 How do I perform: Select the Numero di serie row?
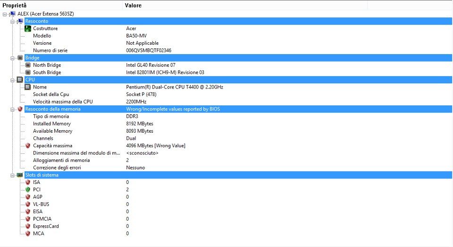pyautogui.click(x=50, y=50)
